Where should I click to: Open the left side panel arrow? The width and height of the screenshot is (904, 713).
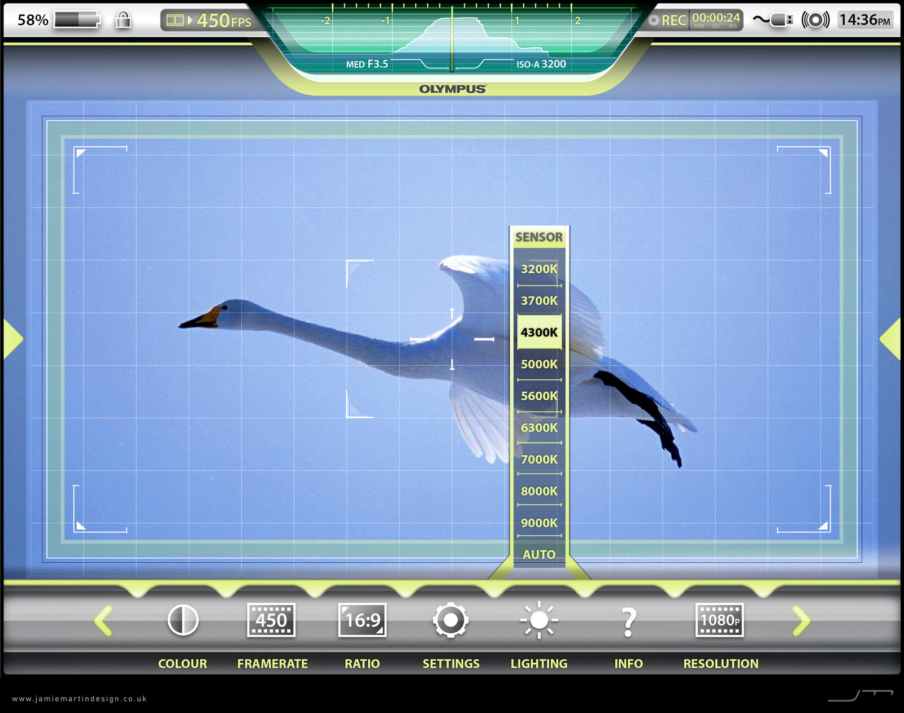point(12,339)
